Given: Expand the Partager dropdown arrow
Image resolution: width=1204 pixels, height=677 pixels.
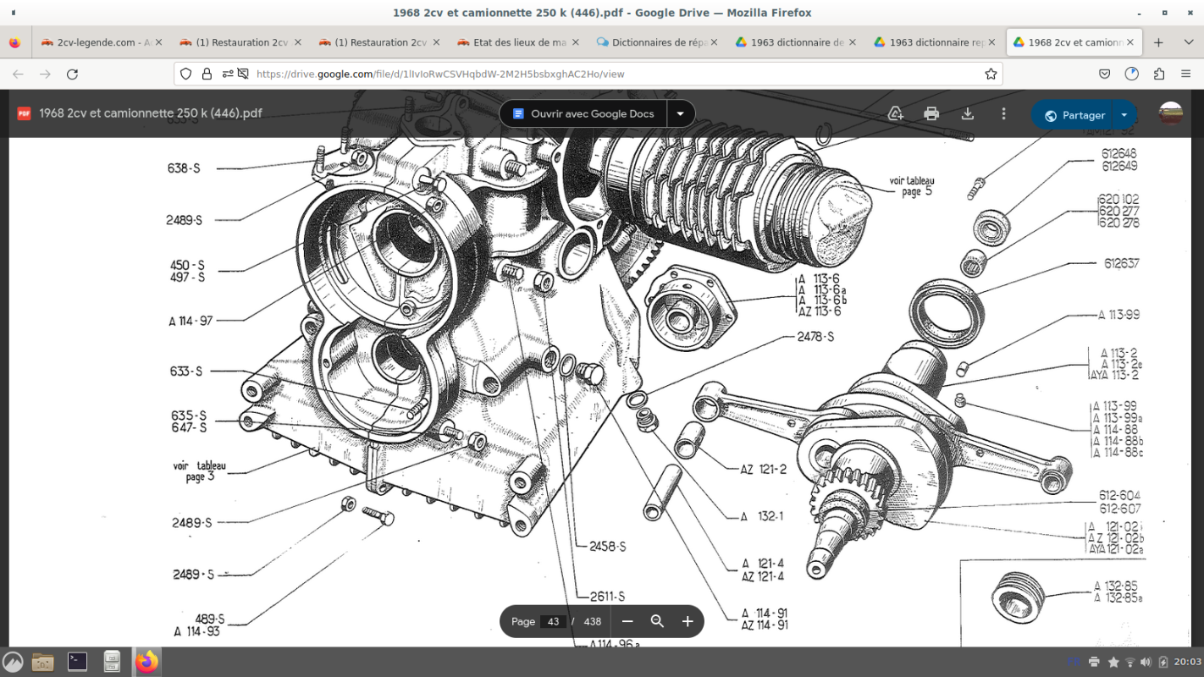Looking at the screenshot, I should point(1124,115).
